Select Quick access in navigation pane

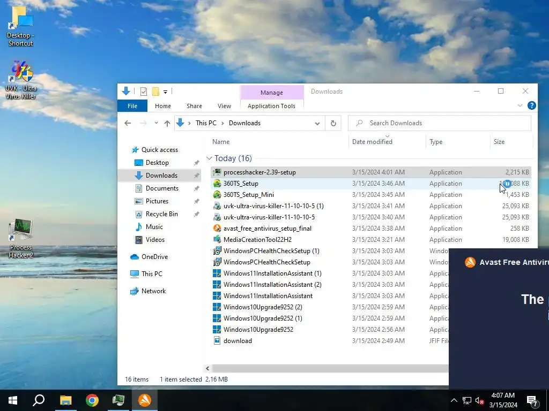point(159,150)
